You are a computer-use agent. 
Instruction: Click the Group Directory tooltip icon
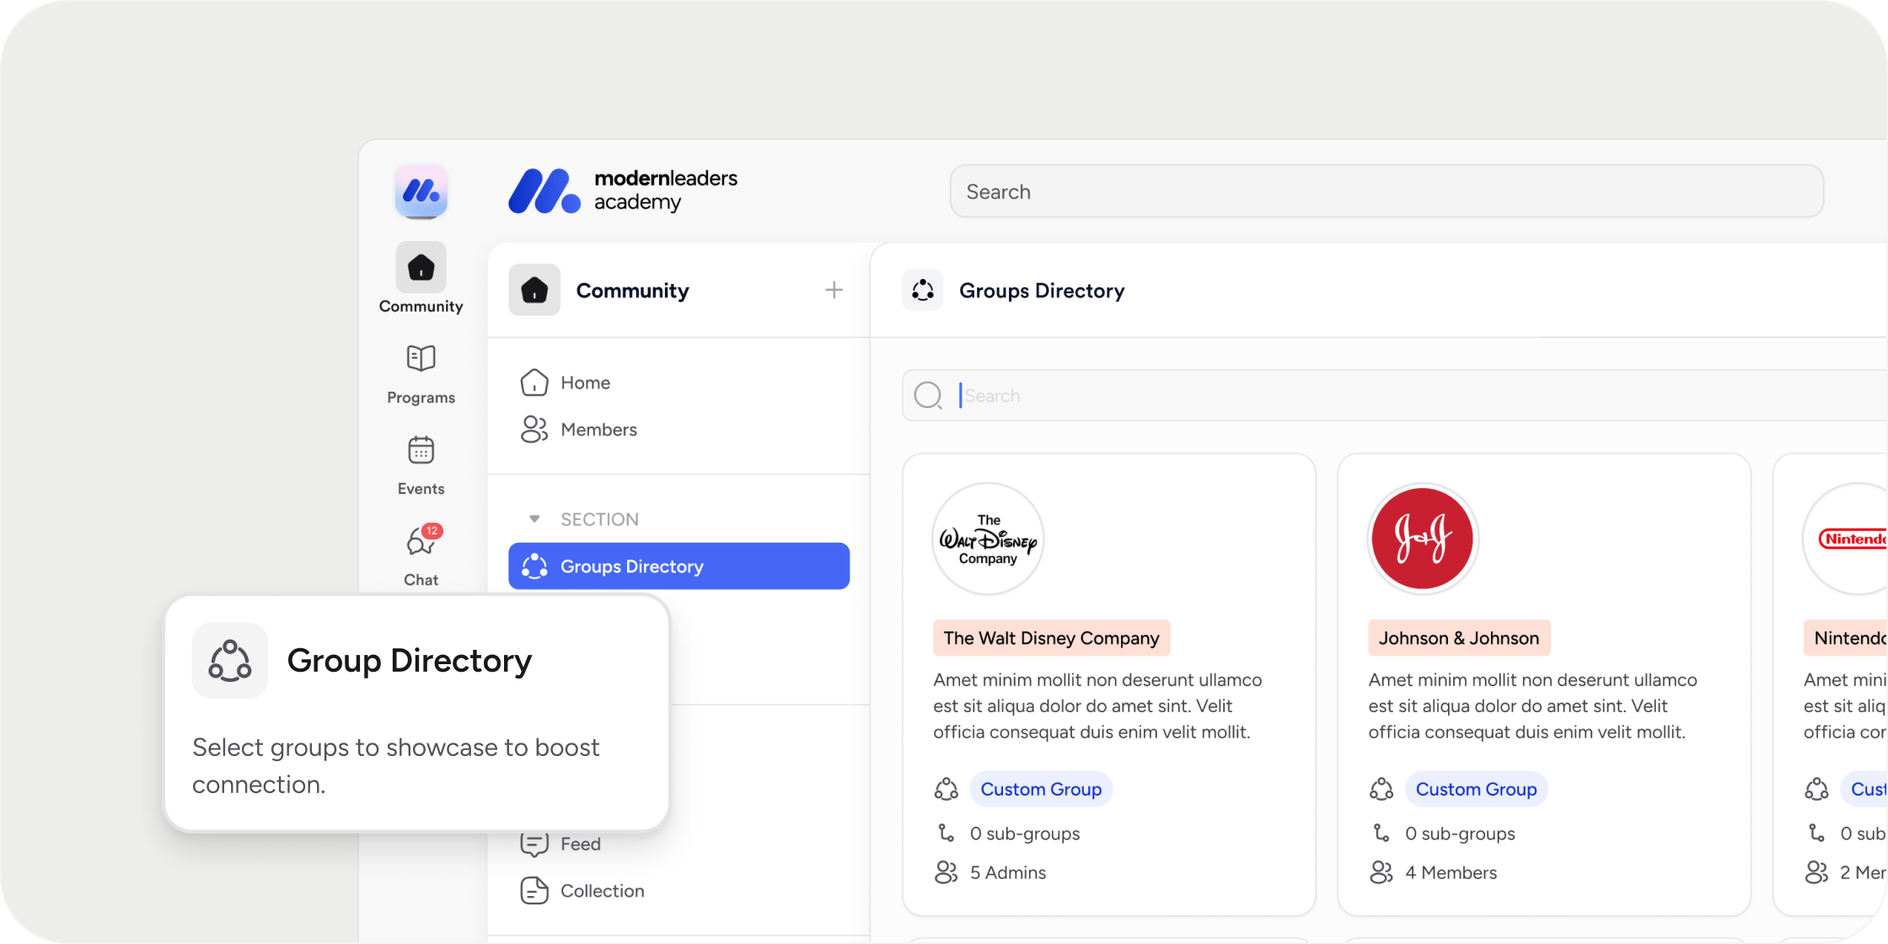pos(230,661)
